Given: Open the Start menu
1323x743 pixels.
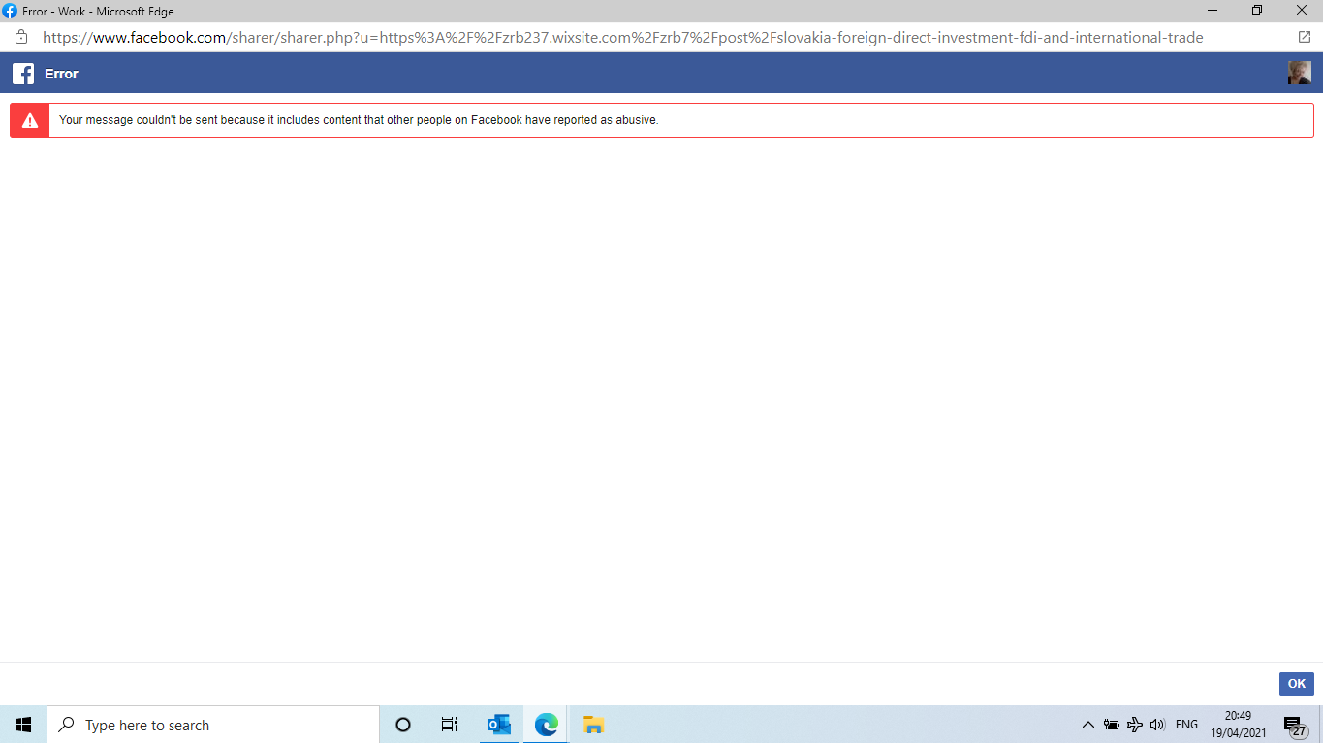Looking at the screenshot, I should tap(22, 724).
